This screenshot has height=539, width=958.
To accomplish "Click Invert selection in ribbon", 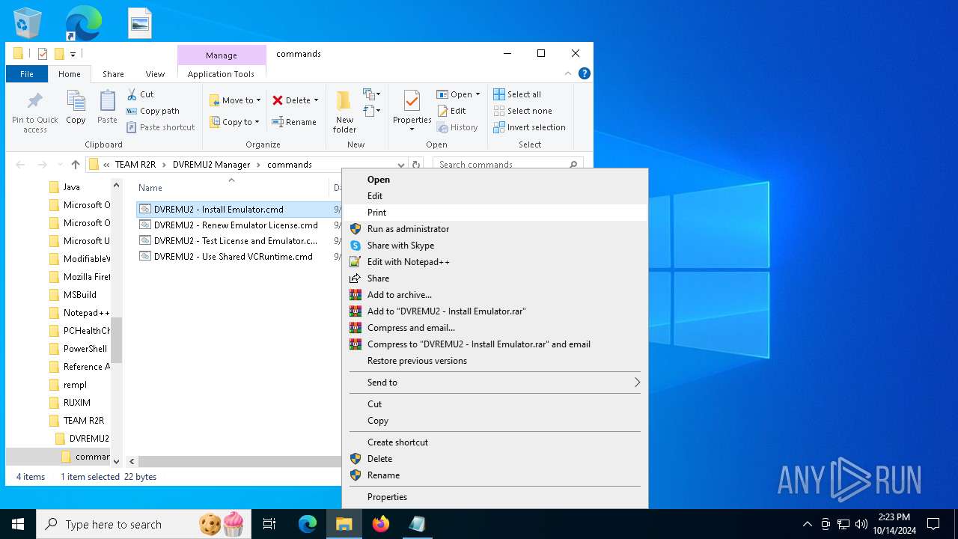I will (529, 127).
